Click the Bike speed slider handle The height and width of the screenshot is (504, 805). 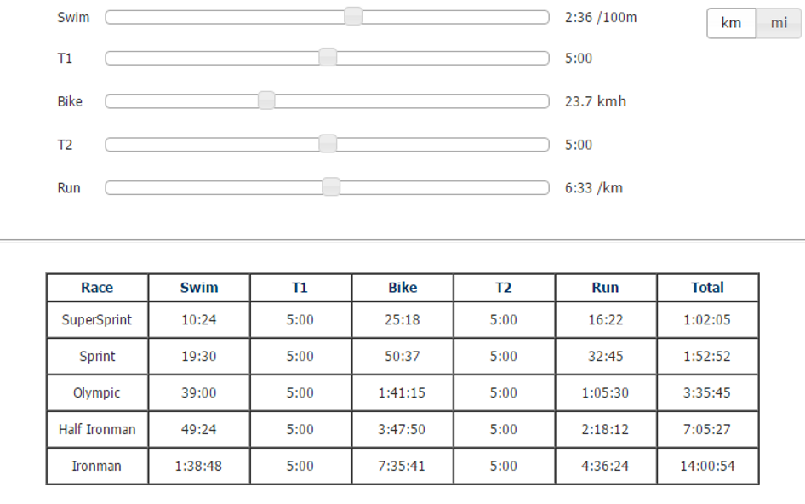pyautogui.click(x=266, y=101)
